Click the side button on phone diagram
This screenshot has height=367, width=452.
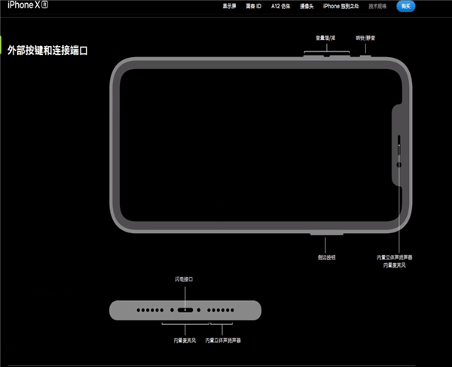[327, 233]
